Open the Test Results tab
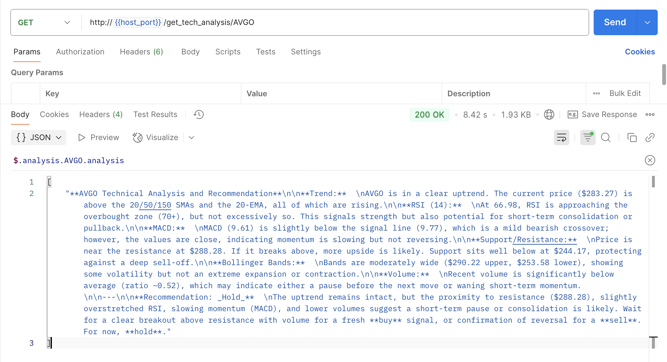 (x=155, y=114)
